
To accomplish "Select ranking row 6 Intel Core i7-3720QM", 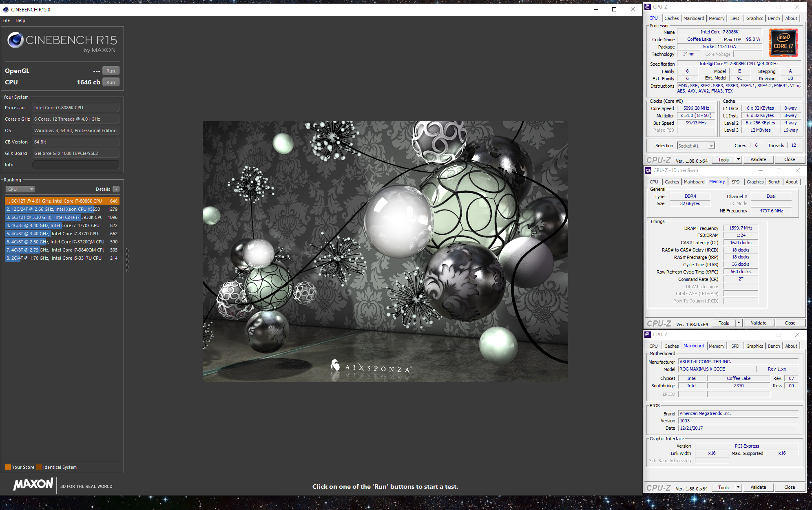I will [x=62, y=242].
